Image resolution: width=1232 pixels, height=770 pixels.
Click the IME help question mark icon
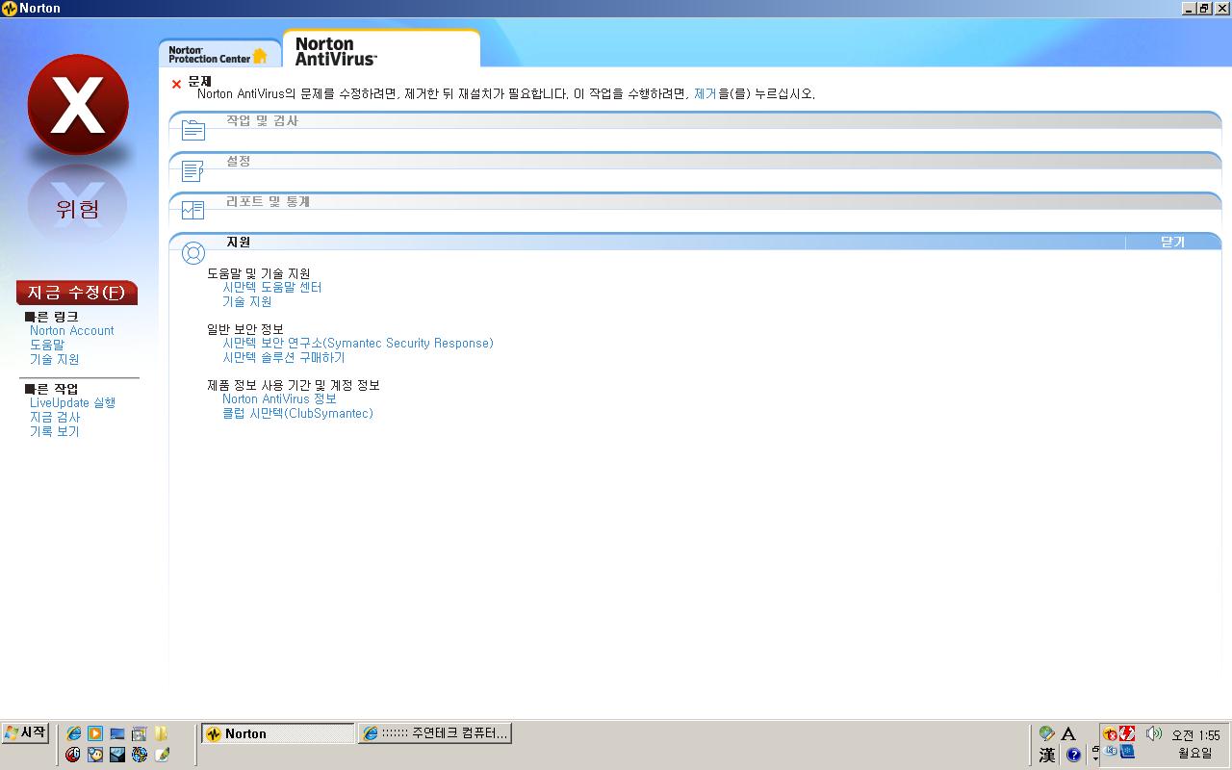pyautogui.click(x=1073, y=755)
